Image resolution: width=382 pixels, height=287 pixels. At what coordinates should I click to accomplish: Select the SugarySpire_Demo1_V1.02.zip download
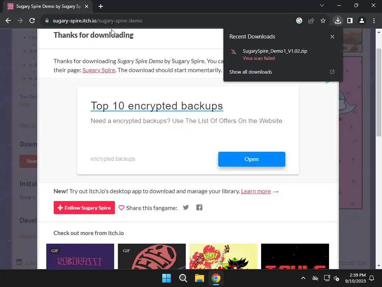pos(275,51)
